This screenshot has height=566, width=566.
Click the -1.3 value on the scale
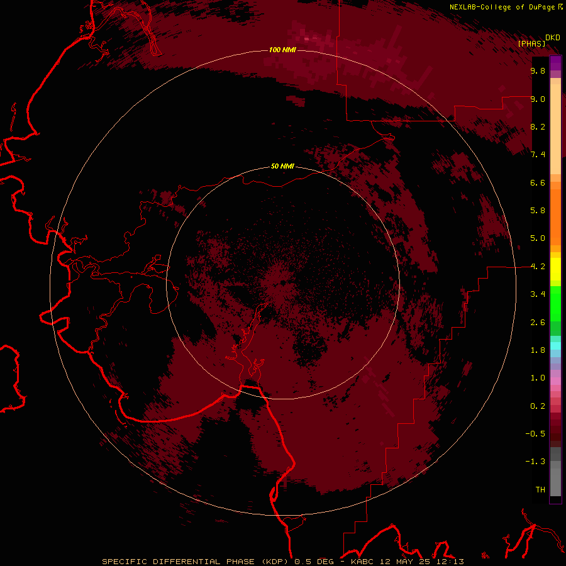[535, 462]
